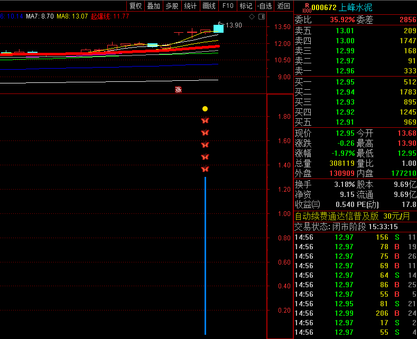Open the 画线 drawing tools

point(209,6)
